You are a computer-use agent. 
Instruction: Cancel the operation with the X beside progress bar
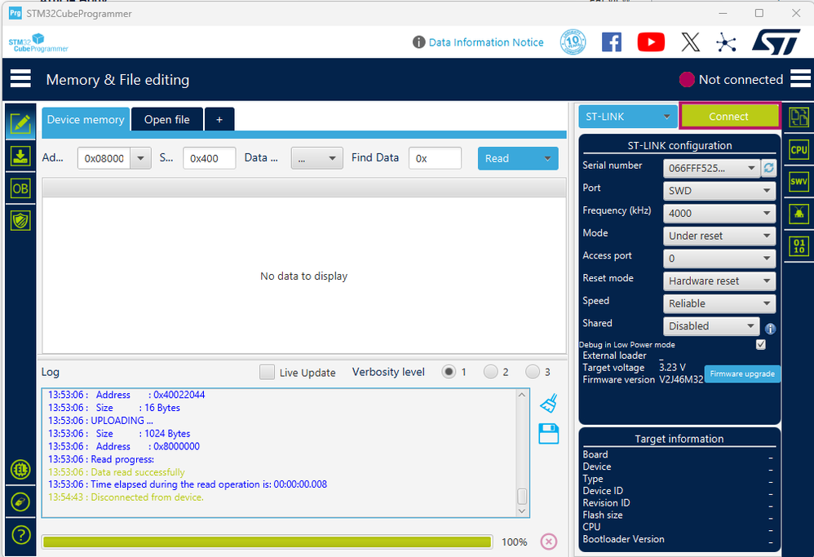click(549, 542)
